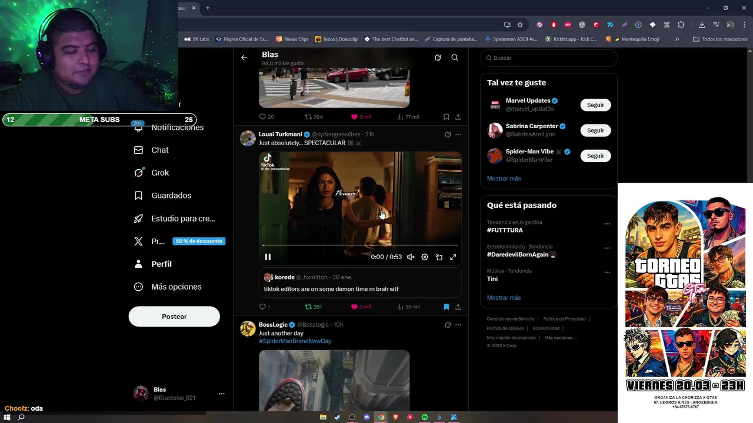753x423 pixels.
Task: Open Chat in sidebar
Action: 152,150
